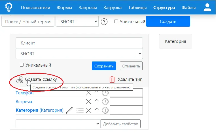
Task: Click the exclamation icon in Встреча row
Action: pos(105,102)
